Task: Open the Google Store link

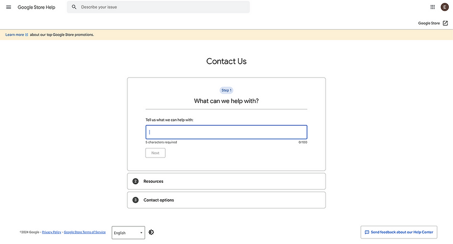Action: tap(429, 23)
